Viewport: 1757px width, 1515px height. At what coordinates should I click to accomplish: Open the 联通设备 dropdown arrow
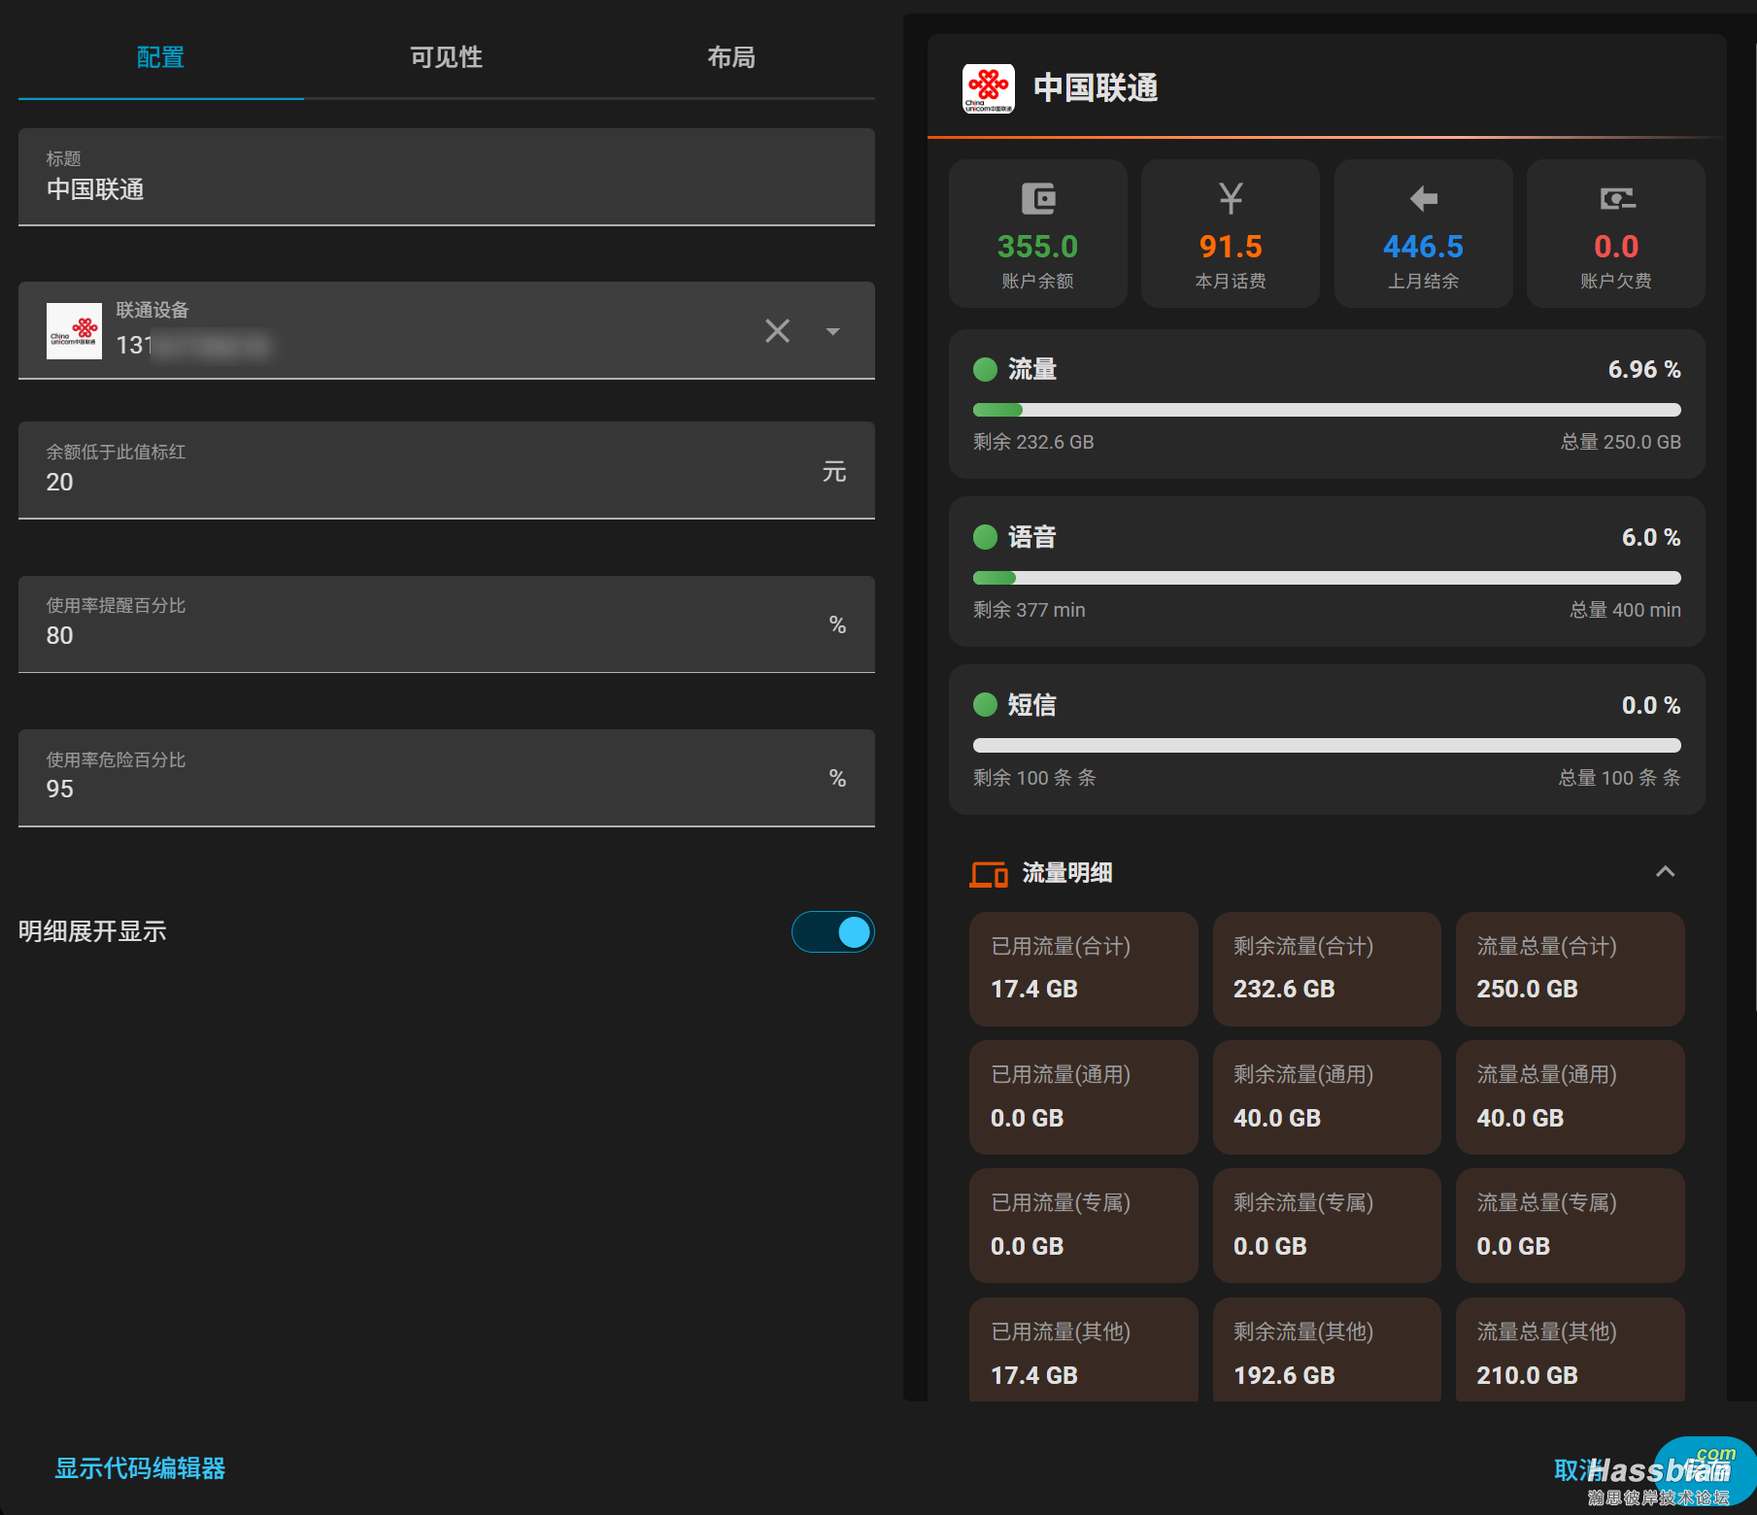click(832, 331)
